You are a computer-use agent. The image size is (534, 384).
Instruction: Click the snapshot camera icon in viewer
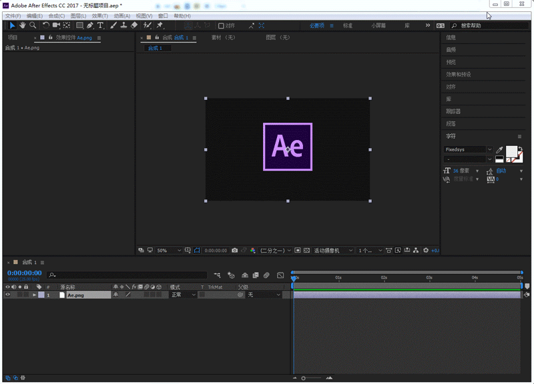click(x=234, y=251)
